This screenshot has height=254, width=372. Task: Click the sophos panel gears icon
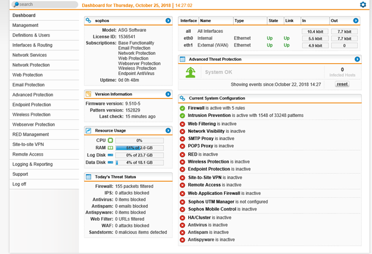pyautogui.click(x=88, y=20)
